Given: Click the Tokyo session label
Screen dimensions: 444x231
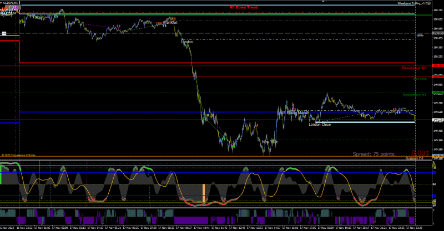Looking at the screenshot, I should click(37, 18).
